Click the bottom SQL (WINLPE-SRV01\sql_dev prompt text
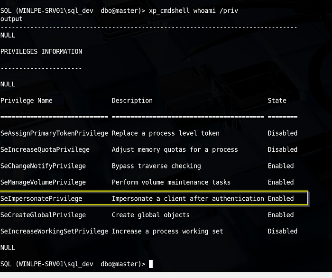The image size is (332, 278). [x=47, y=264]
